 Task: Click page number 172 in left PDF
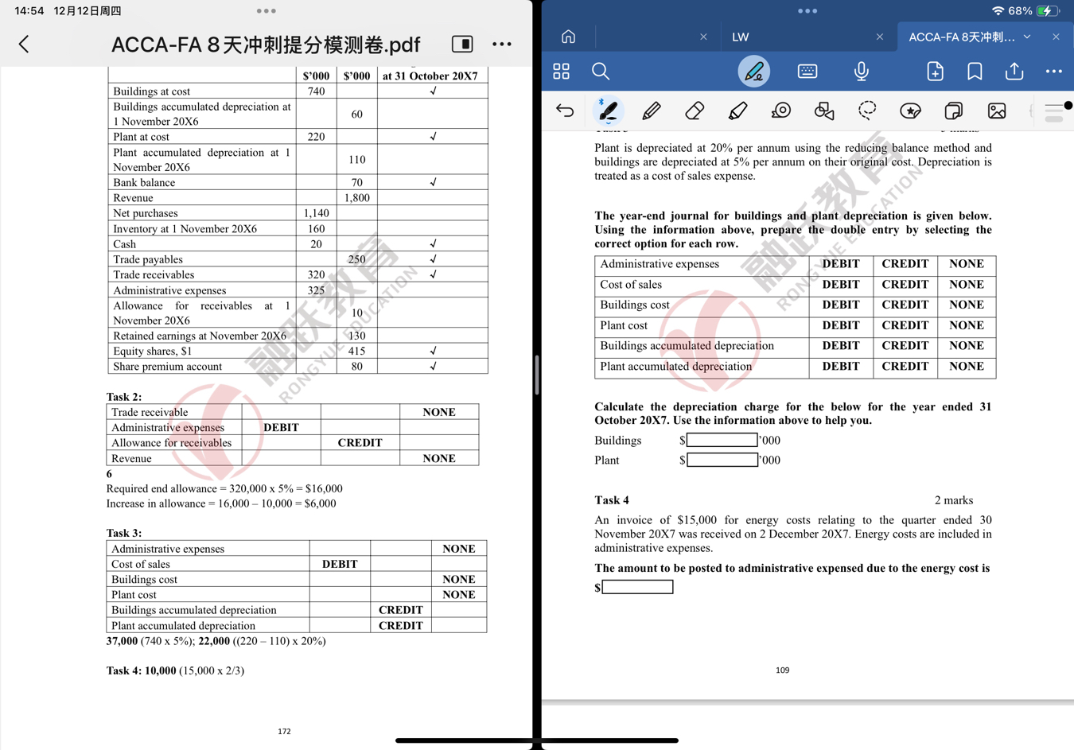click(284, 732)
